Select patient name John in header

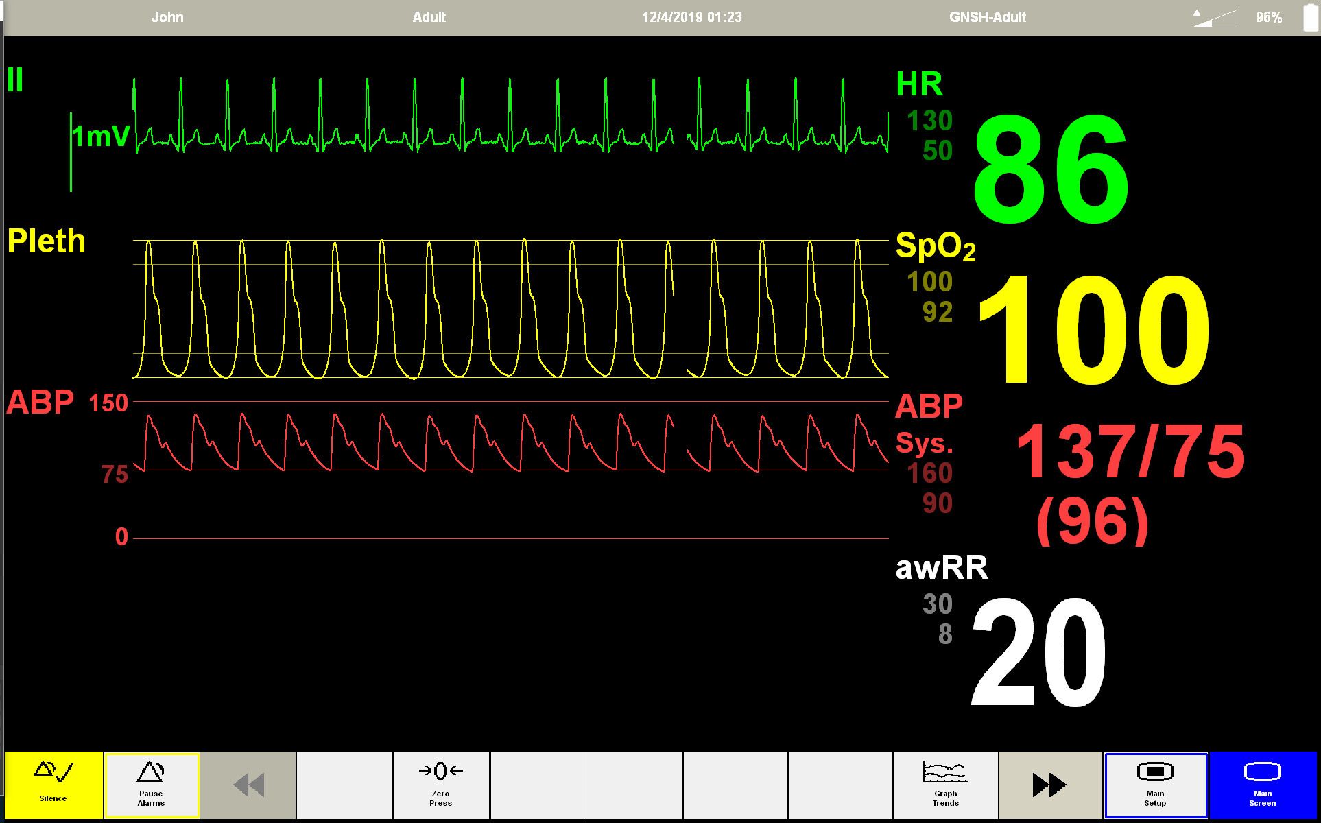click(167, 17)
